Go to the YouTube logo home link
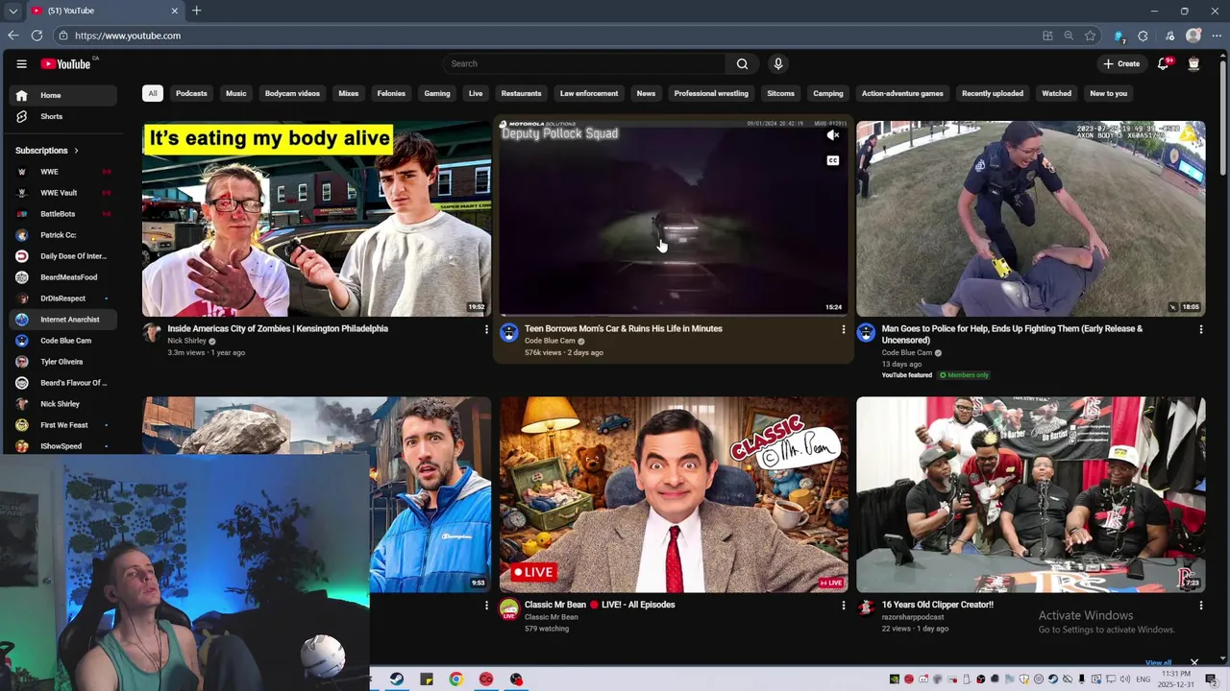This screenshot has width=1230, height=691. pyautogui.click(x=65, y=64)
